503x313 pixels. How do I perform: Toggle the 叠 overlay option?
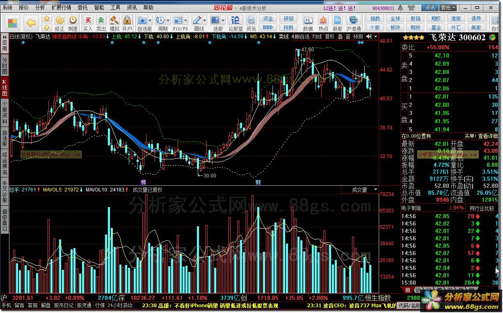[340, 37]
